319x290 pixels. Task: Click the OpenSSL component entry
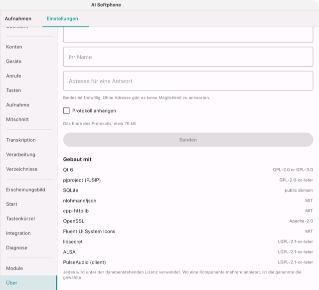tap(73, 221)
